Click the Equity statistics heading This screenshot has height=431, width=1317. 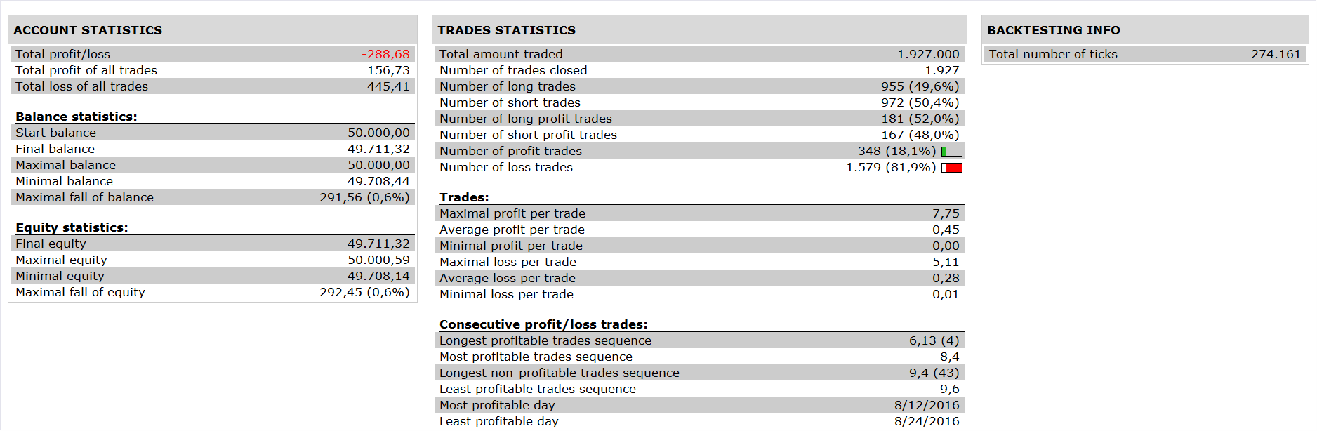pyautogui.click(x=72, y=227)
